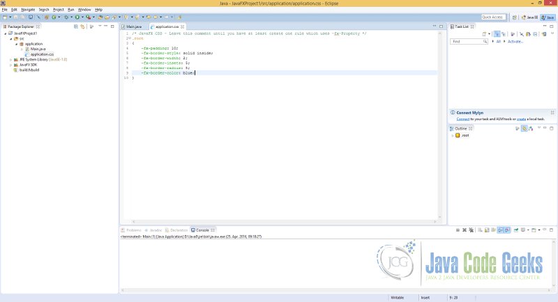Open the File menu
Viewport: 558px width, 302px height.
tap(5, 10)
